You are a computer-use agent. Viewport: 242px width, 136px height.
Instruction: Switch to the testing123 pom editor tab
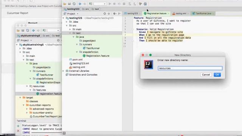pyautogui.click(x=132, y=14)
